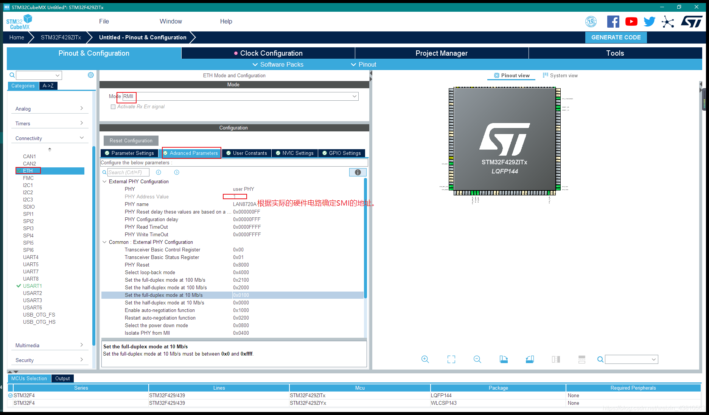This screenshot has width=709, height=415.
Task: Open the ST YouTube channel icon
Action: click(631, 22)
